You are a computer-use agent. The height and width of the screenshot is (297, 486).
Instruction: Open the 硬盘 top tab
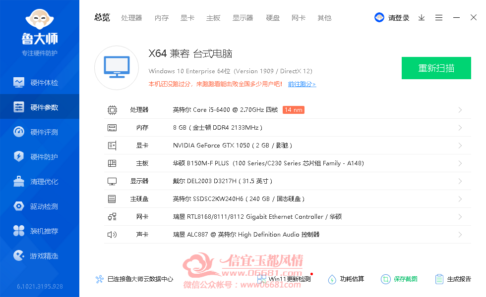tap(273, 18)
